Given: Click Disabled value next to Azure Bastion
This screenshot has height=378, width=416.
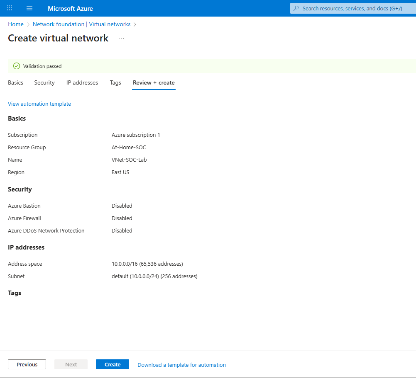Looking at the screenshot, I should [122, 206].
